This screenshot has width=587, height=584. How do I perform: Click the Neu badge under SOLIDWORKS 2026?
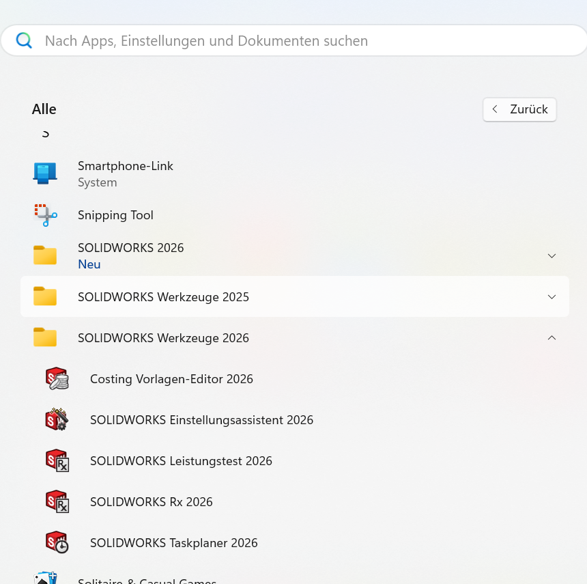[x=89, y=264]
